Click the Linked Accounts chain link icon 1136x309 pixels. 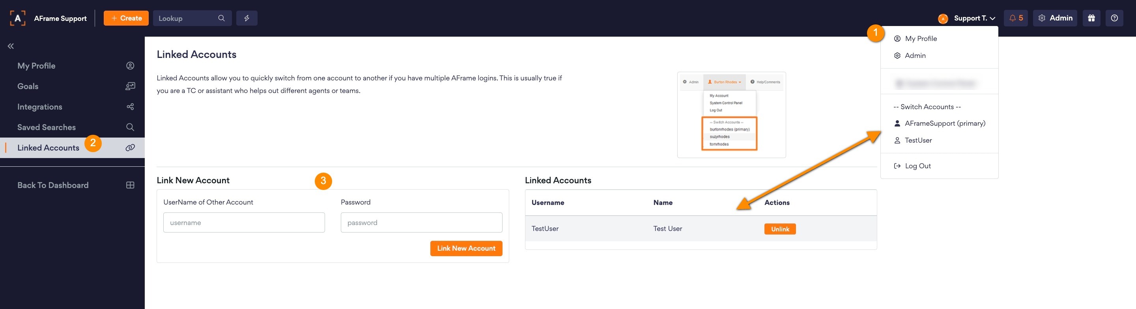tap(130, 148)
